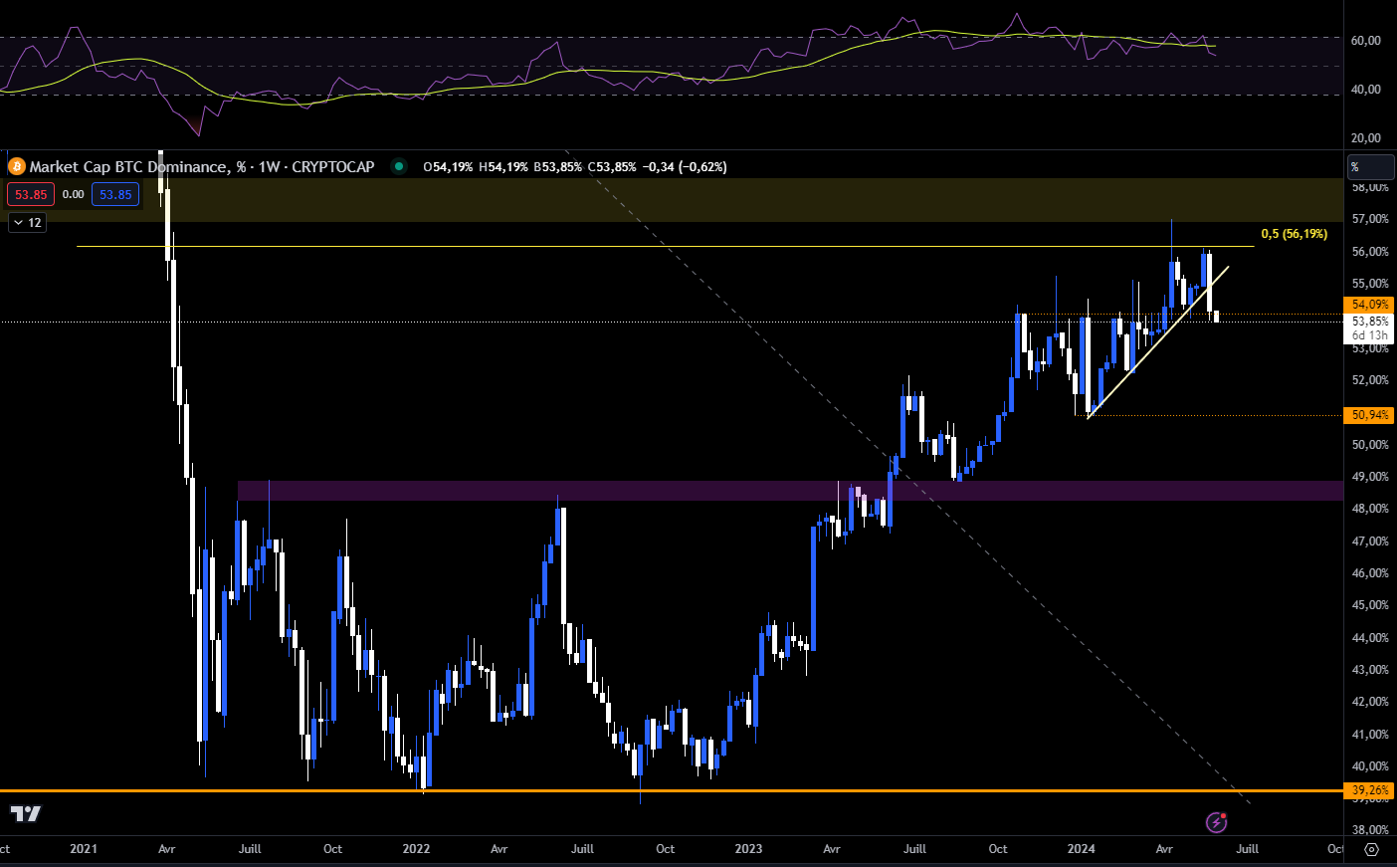Click the orange Bitcoin logo icon
1397x867 pixels.
point(16,166)
